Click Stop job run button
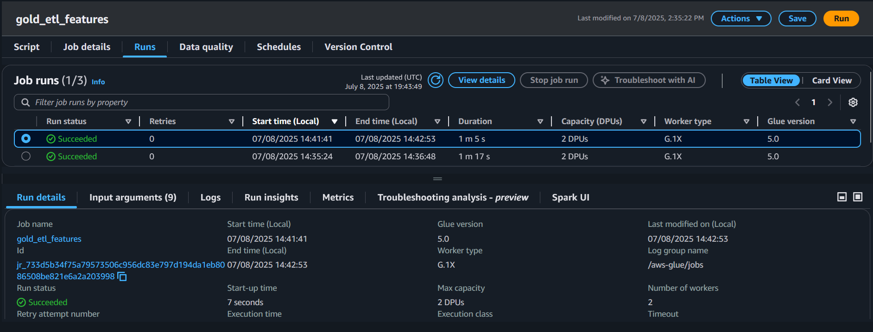873x332 pixels. click(x=554, y=80)
